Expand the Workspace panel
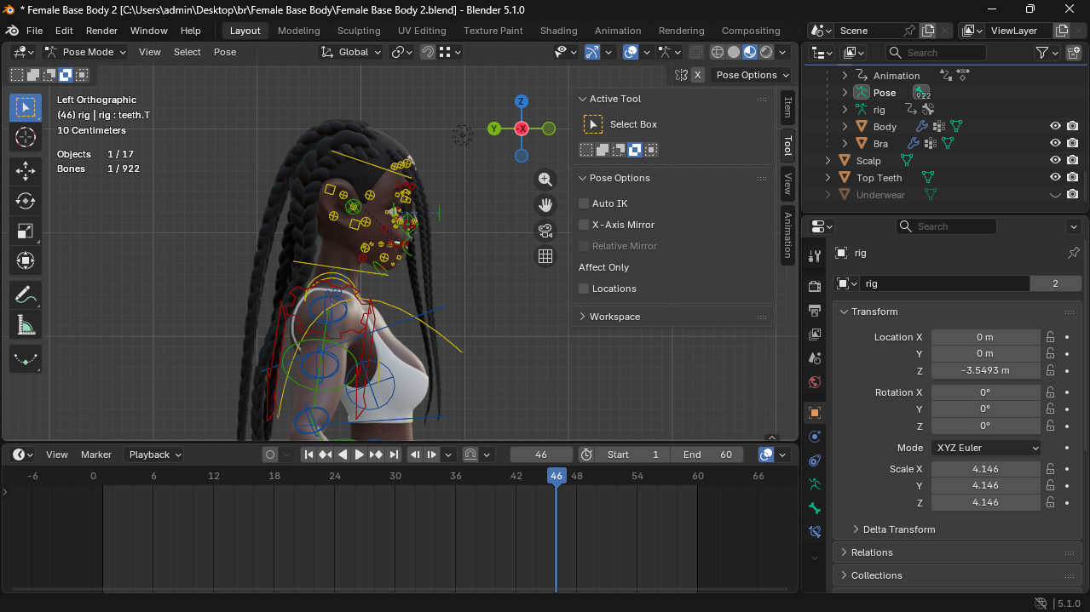 pos(614,317)
